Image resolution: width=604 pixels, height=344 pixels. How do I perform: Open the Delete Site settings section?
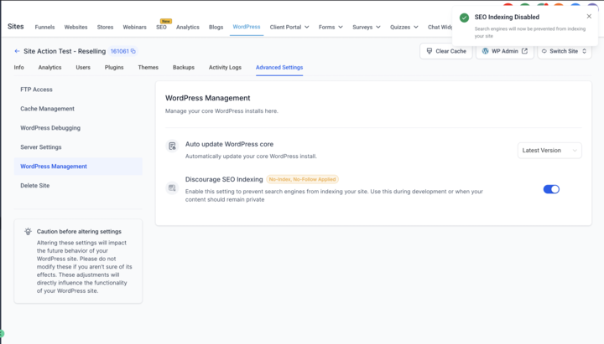[x=35, y=186]
